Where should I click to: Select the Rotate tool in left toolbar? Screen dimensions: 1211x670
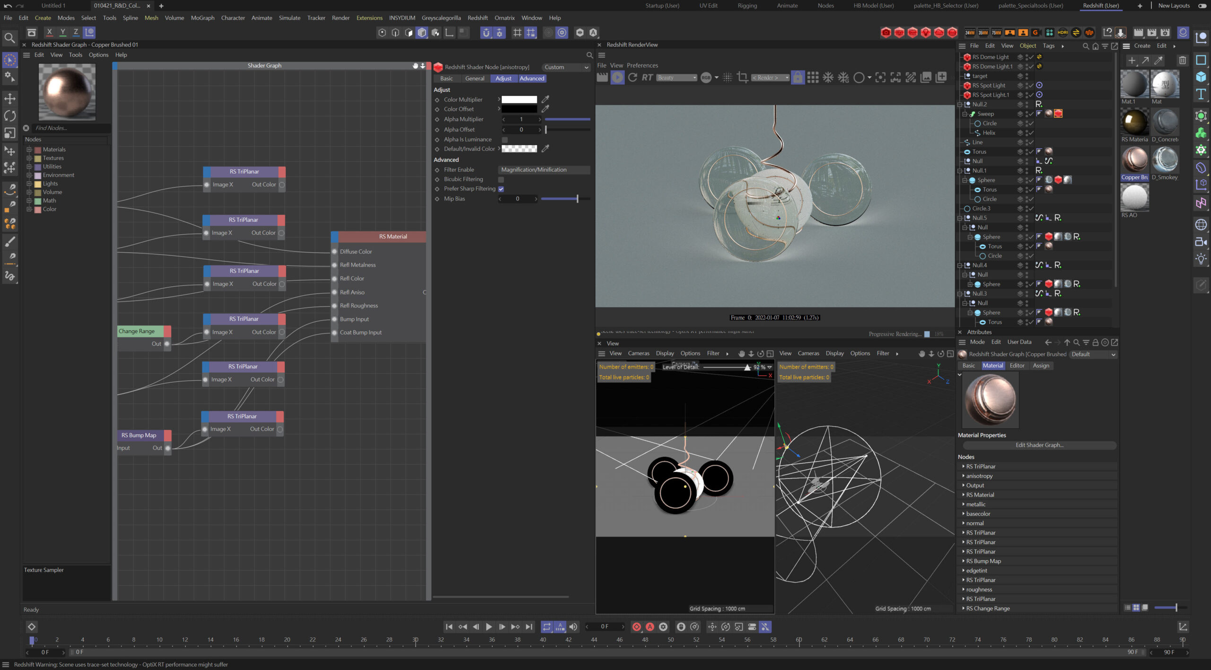click(10, 116)
